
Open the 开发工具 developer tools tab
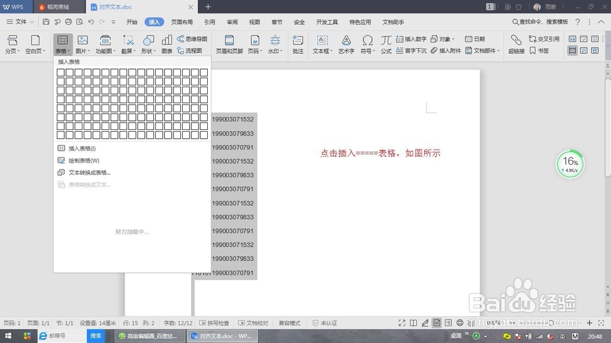click(327, 22)
